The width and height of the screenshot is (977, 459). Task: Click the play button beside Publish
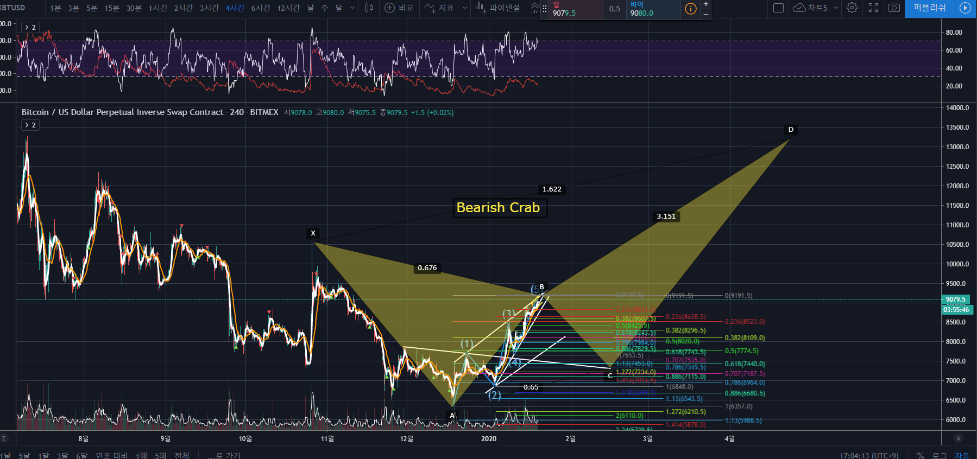[x=965, y=8]
